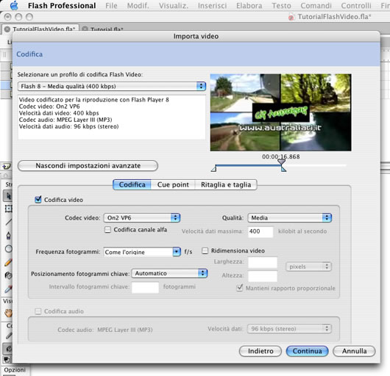The image size is (390, 376).
Task: Open the Comandi menu
Action: (316, 5)
